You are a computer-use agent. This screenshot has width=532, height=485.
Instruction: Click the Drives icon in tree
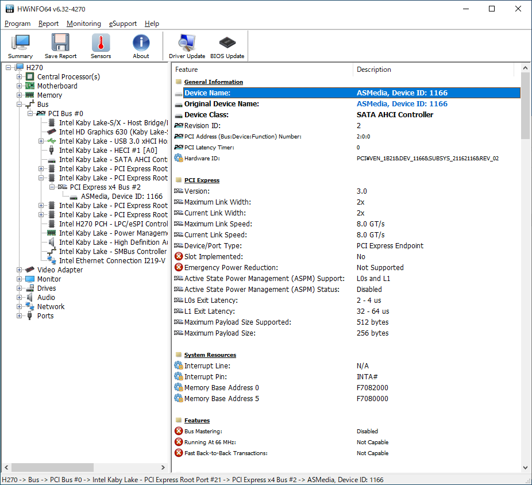[30, 288]
